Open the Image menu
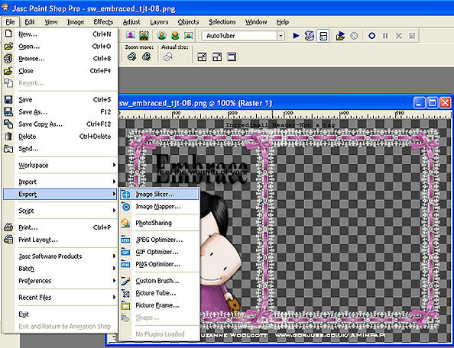This screenshot has width=454, height=348. coord(76,22)
